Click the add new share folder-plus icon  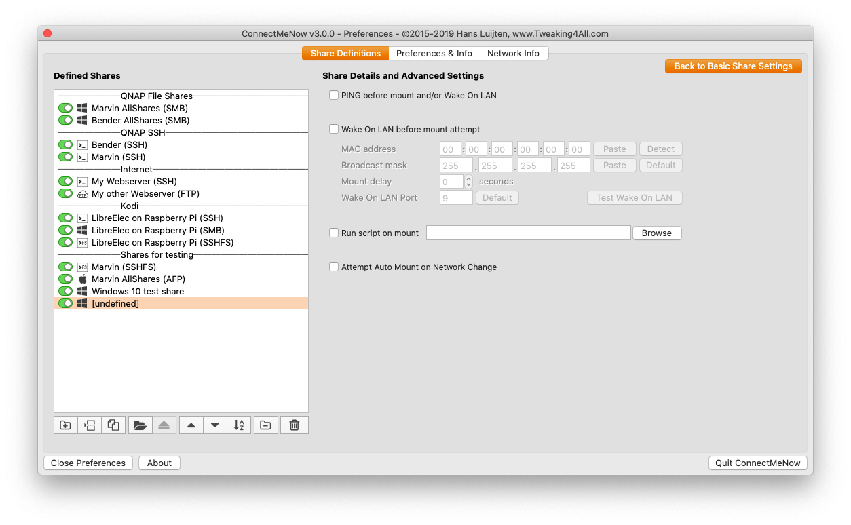pos(66,425)
